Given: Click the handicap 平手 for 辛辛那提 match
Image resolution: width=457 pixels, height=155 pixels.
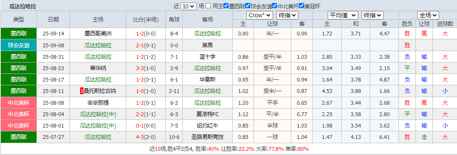Looking at the screenshot, I should [272, 103].
